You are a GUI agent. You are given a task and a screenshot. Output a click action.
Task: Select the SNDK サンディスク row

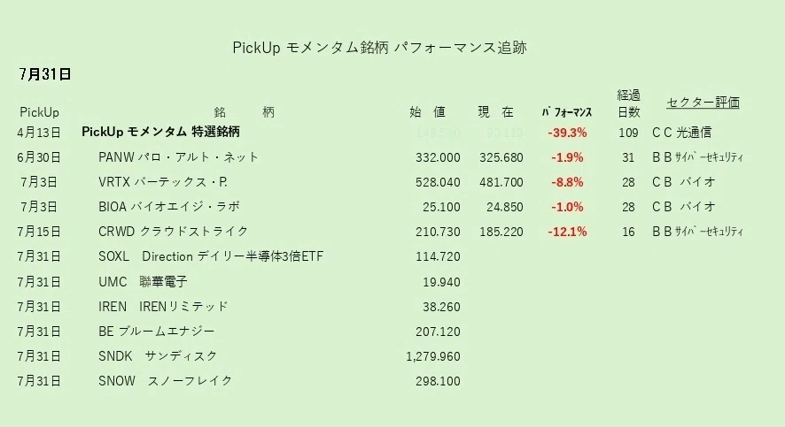pos(158,356)
